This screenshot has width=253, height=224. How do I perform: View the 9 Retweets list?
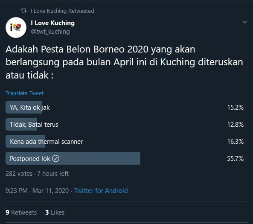(x=21, y=212)
